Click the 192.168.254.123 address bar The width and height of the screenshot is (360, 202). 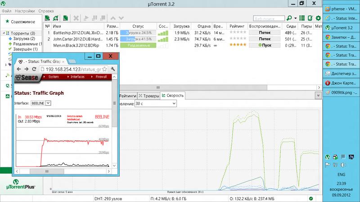(x=73, y=69)
